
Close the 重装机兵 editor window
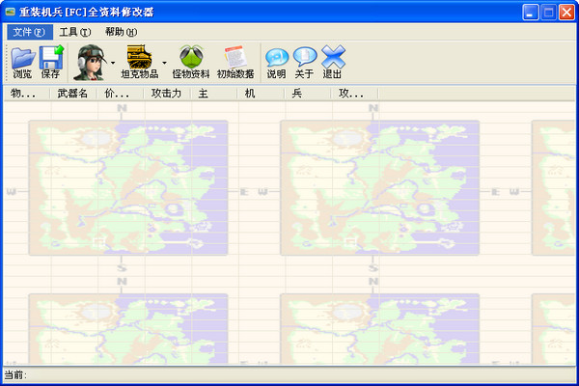[x=566, y=13]
